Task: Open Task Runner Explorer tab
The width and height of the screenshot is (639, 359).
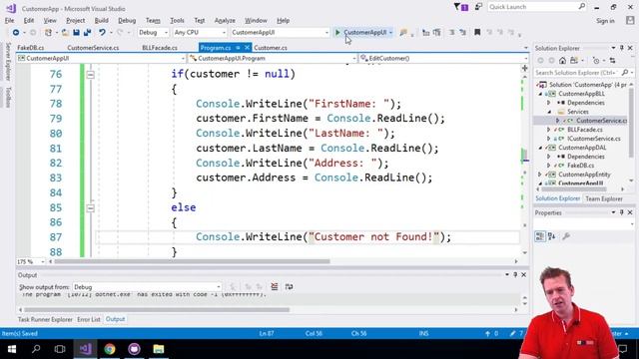Action: [x=45, y=319]
